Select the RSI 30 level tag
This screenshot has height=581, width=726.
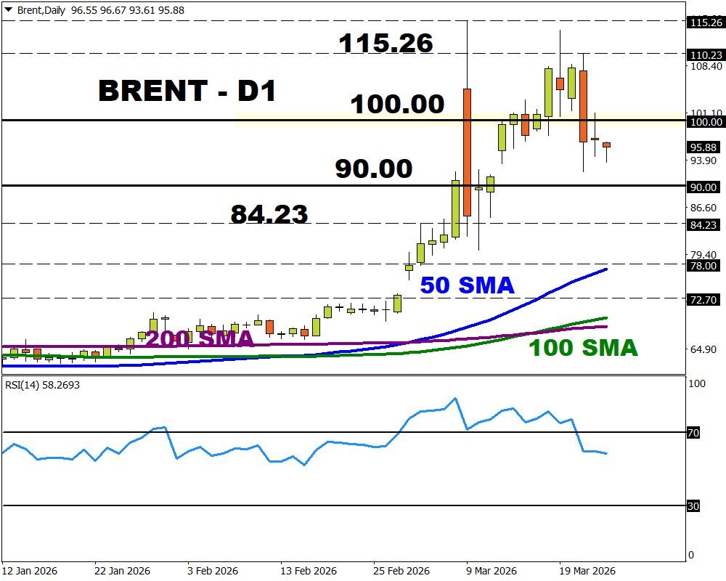click(693, 506)
